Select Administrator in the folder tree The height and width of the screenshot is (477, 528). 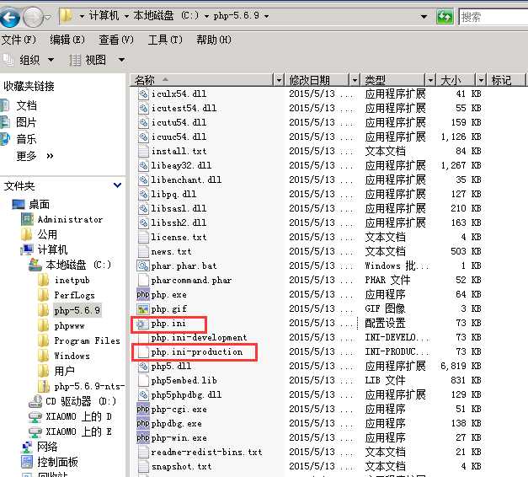[x=70, y=219]
